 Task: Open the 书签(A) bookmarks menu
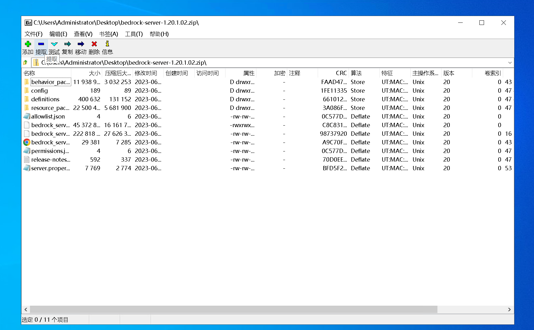click(x=109, y=34)
